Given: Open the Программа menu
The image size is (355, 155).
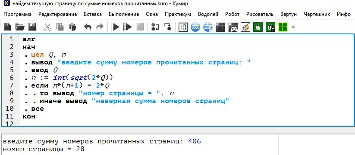Looking at the screenshot, I should [17, 15].
